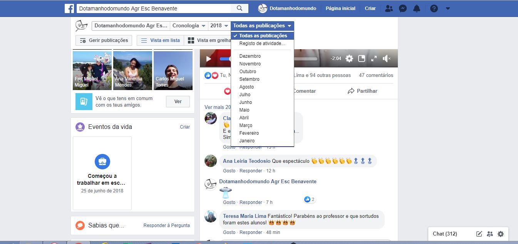Open the 47 comentários link
The image size is (518, 244).
point(376,75)
